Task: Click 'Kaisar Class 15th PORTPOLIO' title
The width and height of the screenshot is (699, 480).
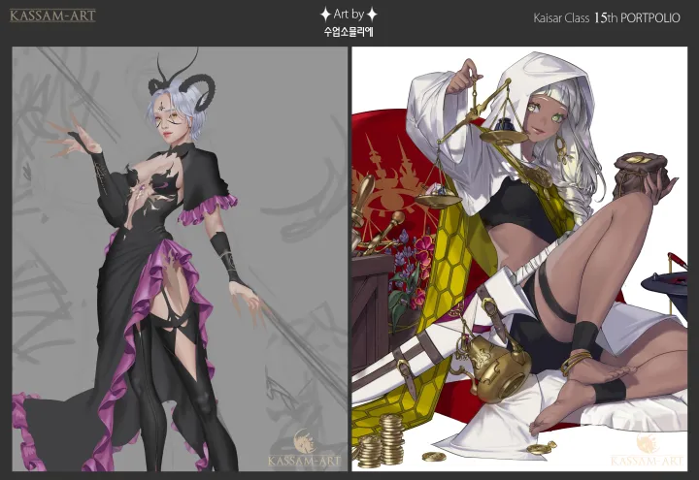Action: coord(607,17)
